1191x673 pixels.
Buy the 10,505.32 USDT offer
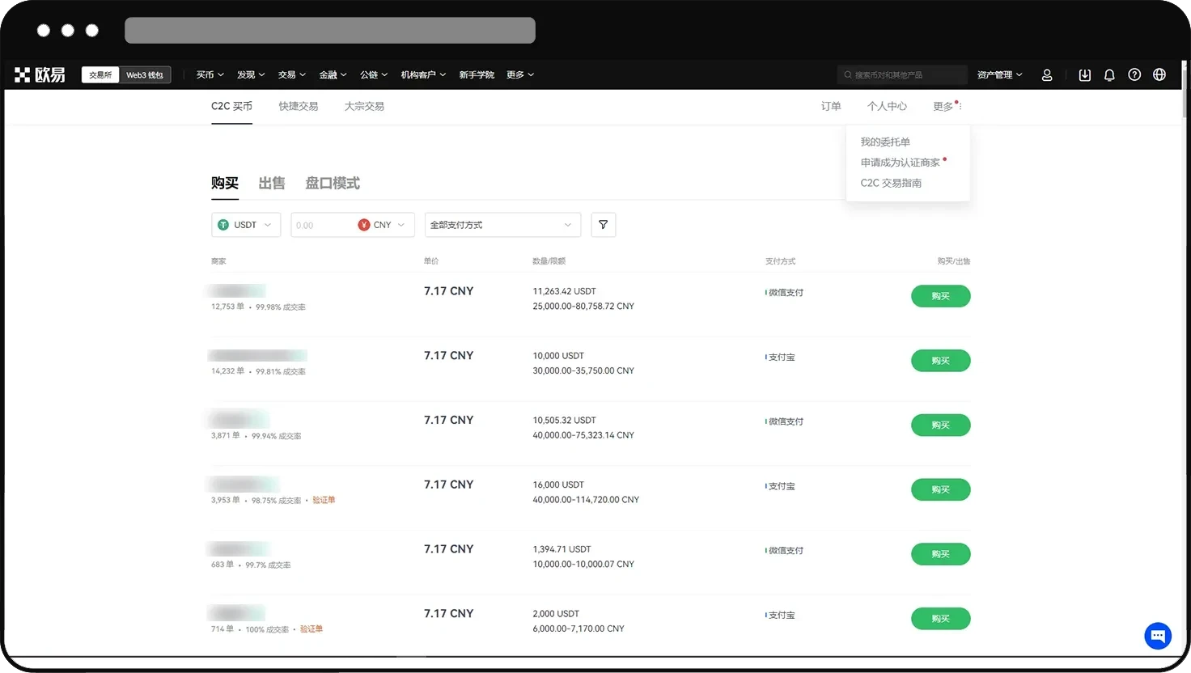[x=940, y=425]
